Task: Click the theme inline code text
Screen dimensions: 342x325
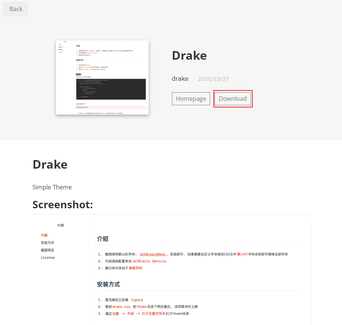Action: coord(142,307)
